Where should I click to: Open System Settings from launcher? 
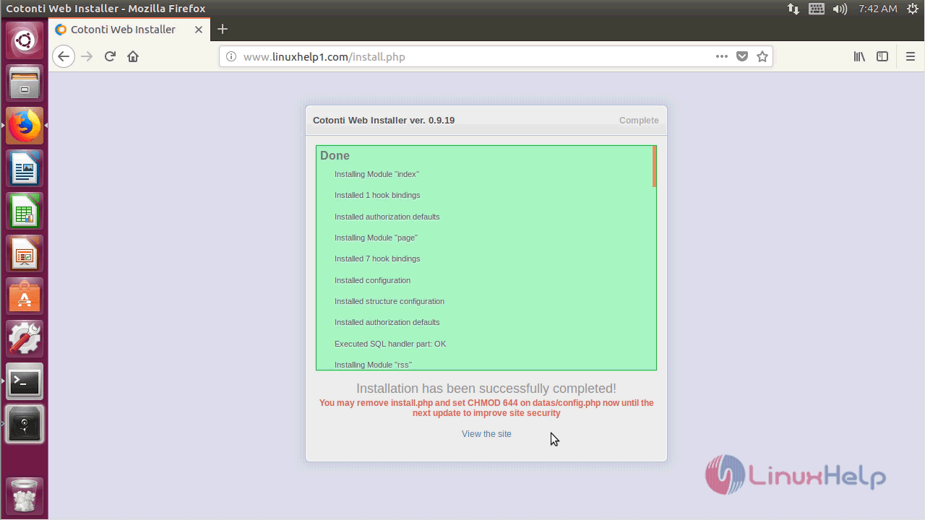[25, 339]
